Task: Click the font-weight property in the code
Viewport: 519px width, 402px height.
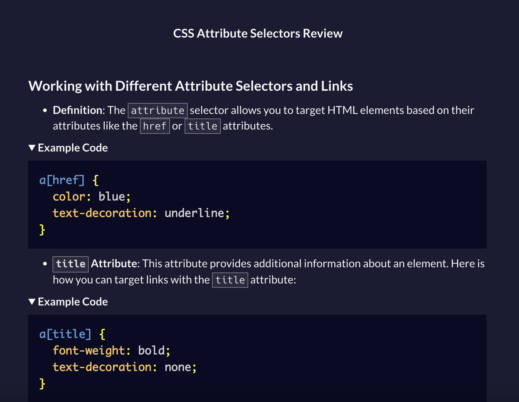Action: tap(88, 351)
